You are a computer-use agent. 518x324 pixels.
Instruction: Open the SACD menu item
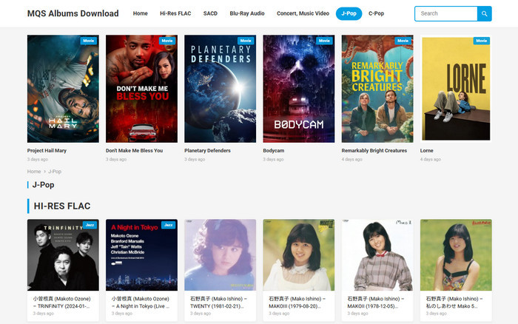(210, 13)
